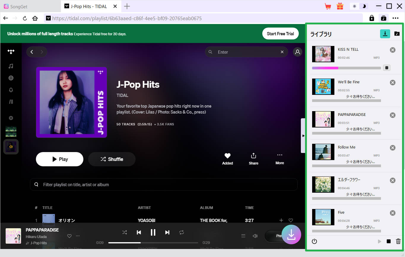This screenshot has height=257, width=405.
Task: Seek in the playback progress bar
Action: 153,243
